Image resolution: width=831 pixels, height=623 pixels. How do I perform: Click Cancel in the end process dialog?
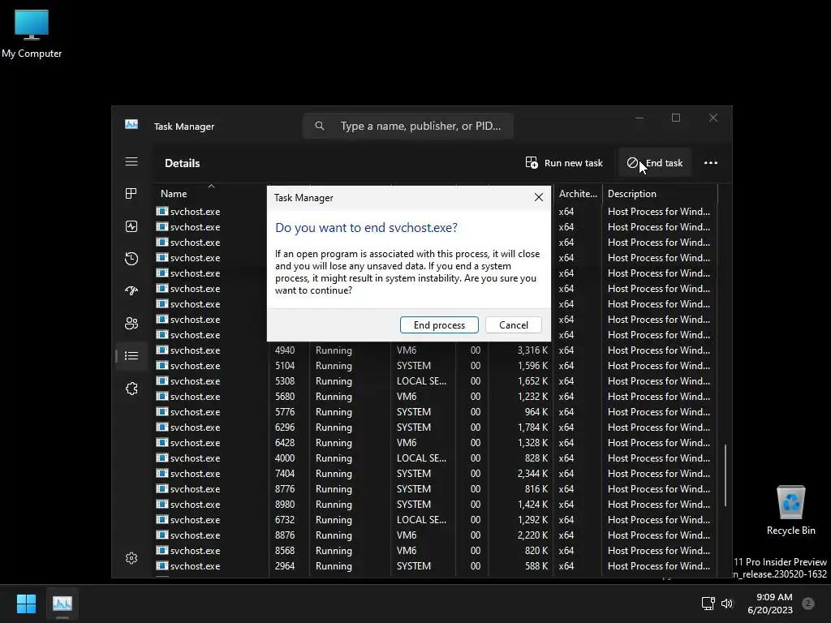(x=513, y=324)
